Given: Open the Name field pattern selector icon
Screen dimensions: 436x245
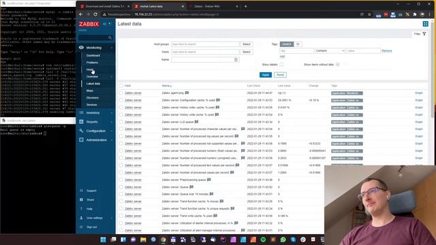Looking at the screenshot, I should [236, 59].
